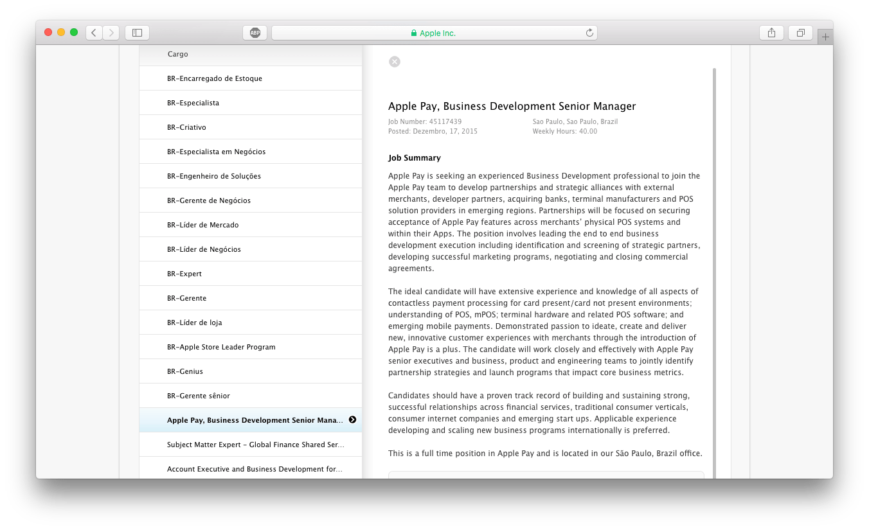Select the BR-Criativo job row
This screenshot has height=530, width=869.
coord(251,127)
